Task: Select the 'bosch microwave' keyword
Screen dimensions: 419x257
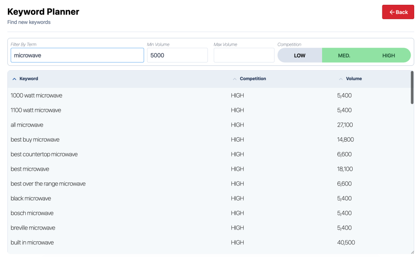Action: (x=32, y=213)
